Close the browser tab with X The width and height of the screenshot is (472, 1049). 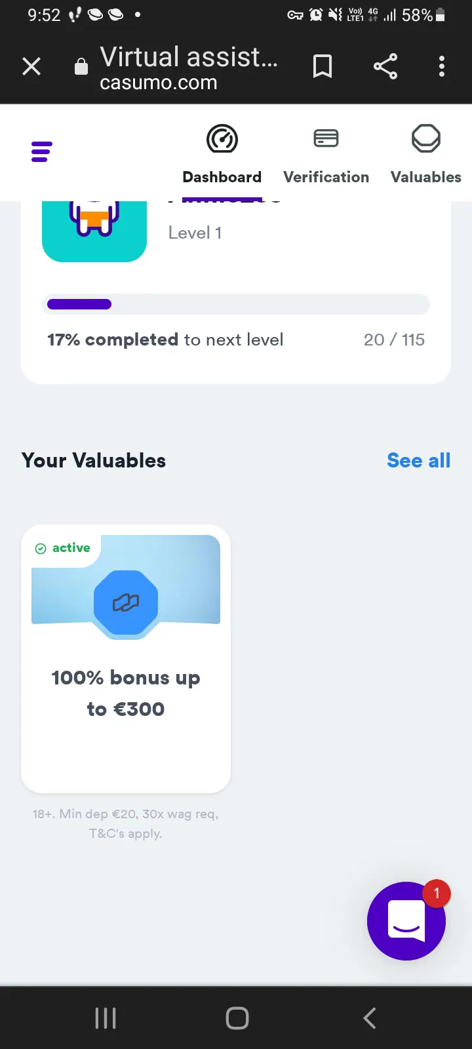(31, 66)
